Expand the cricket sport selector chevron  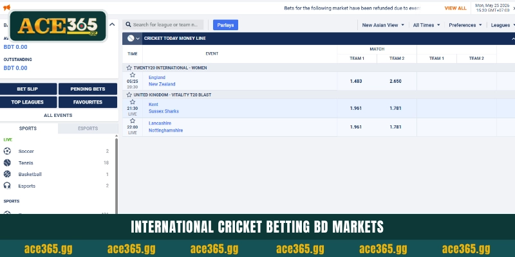tap(138, 39)
